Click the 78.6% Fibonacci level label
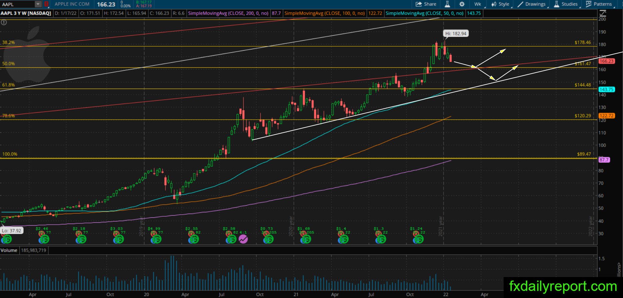Screen dimensions: 623x298 click(8, 116)
